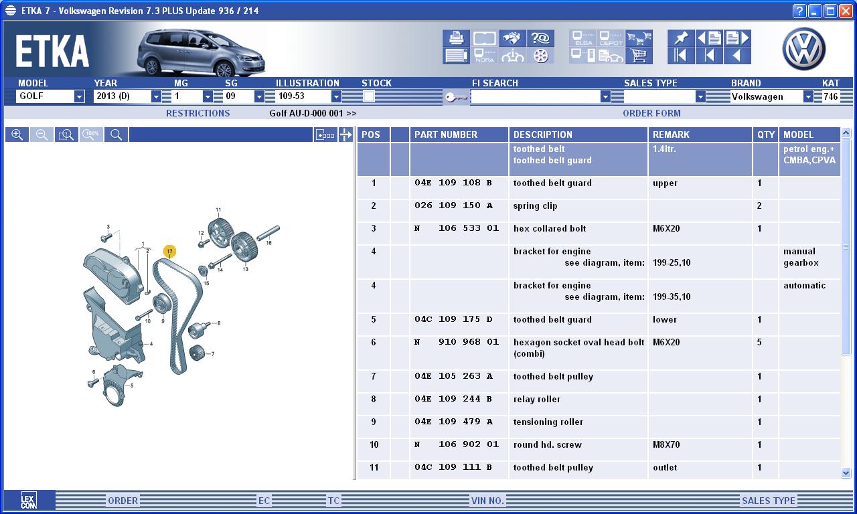Click the REMARK column header

(700, 135)
